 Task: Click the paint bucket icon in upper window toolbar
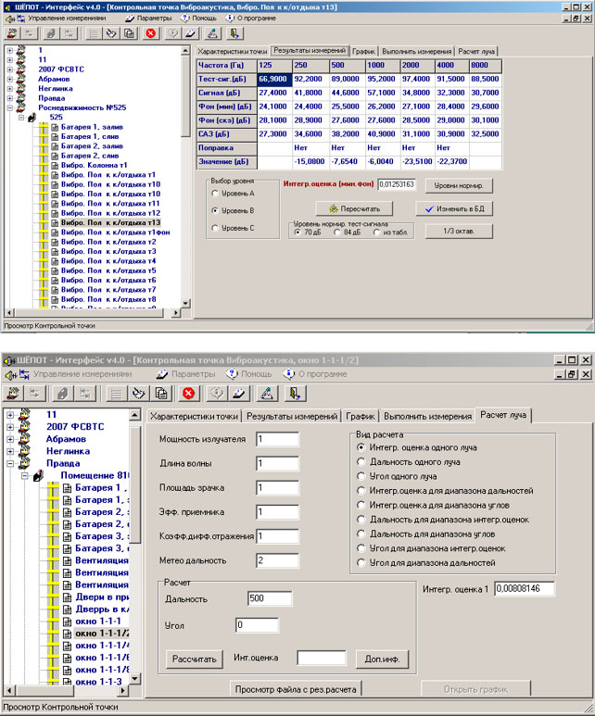coord(111,33)
